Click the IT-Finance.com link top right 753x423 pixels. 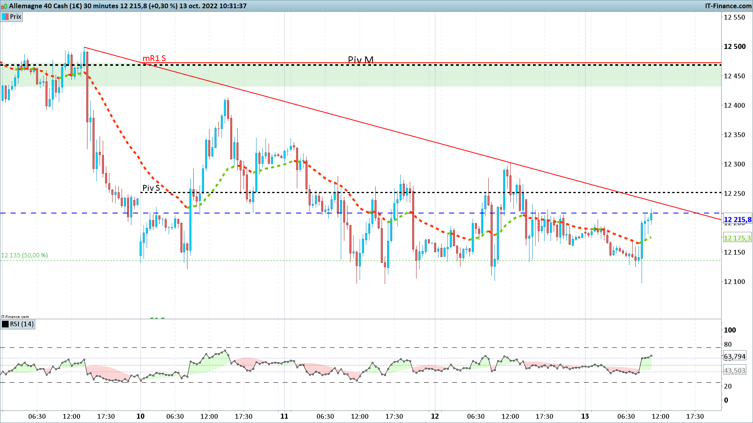(x=728, y=6)
